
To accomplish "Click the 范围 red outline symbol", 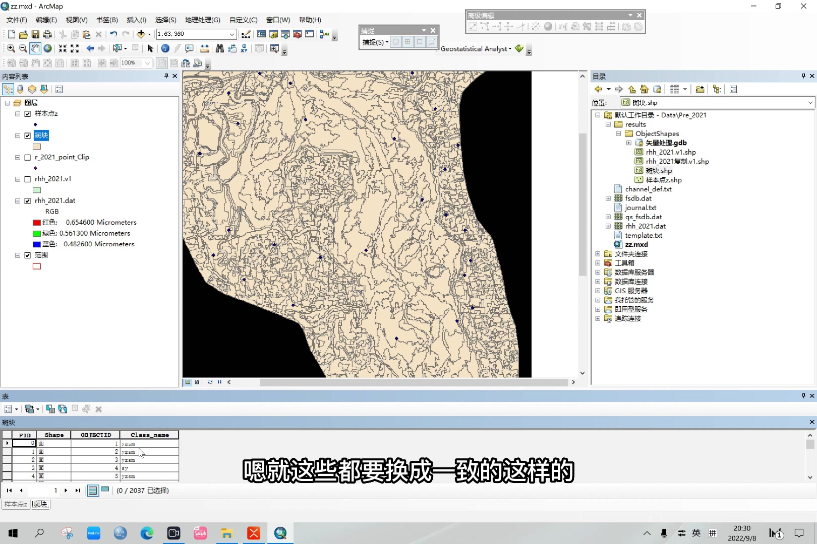I will click(x=37, y=266).
